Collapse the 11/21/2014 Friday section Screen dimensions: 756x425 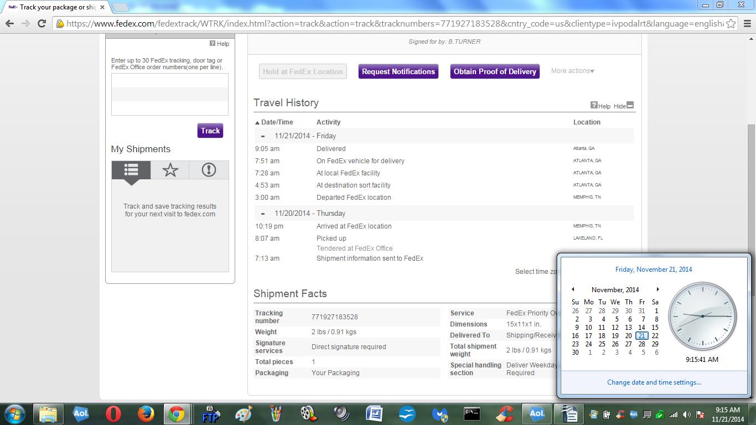click(263, 136)
